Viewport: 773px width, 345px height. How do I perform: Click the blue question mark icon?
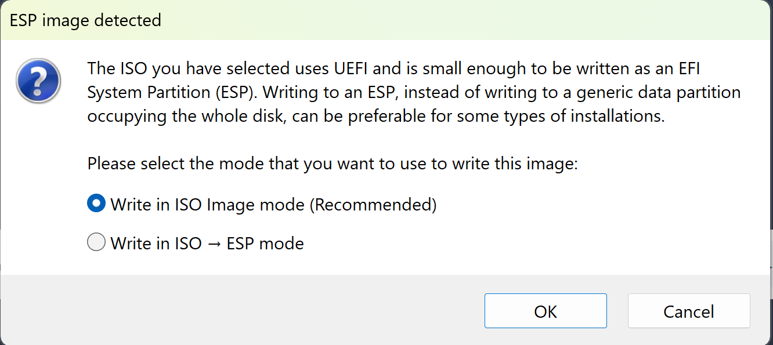point(38,81)
